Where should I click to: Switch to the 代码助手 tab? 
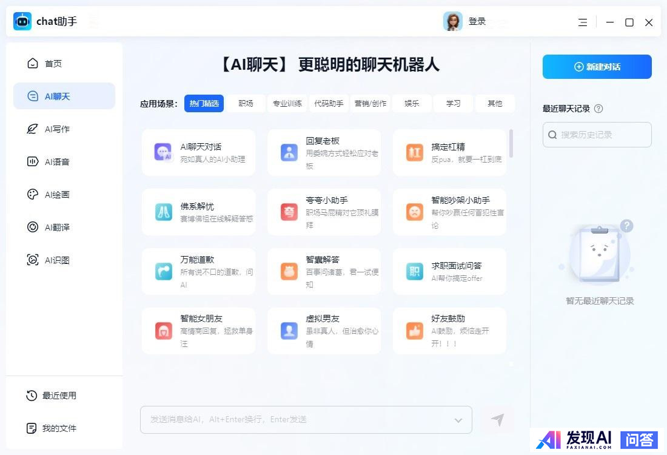329,104
